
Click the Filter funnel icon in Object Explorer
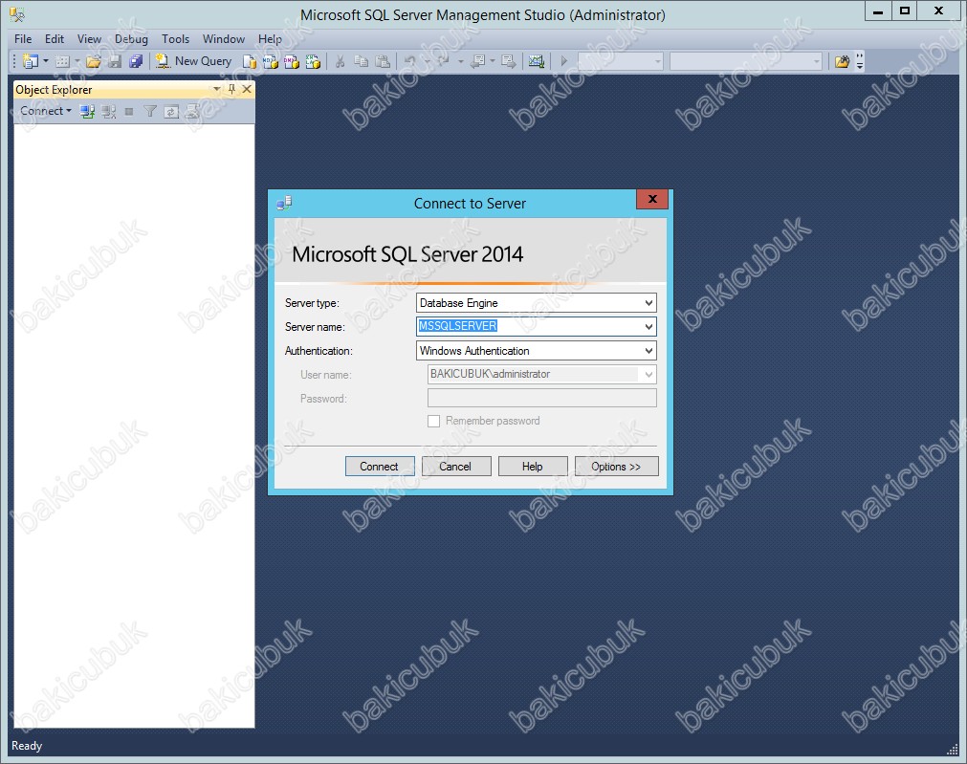(150, 112)
